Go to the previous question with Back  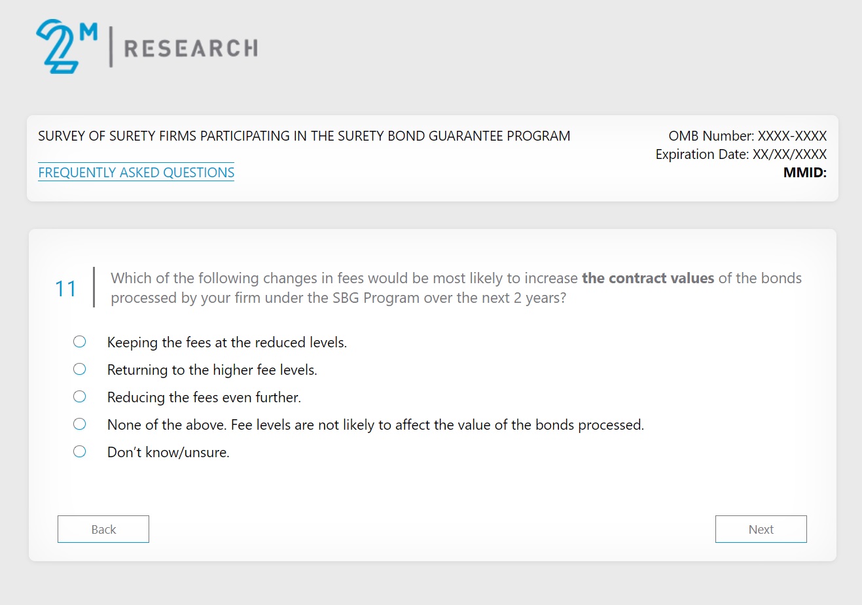coord(103,529)
